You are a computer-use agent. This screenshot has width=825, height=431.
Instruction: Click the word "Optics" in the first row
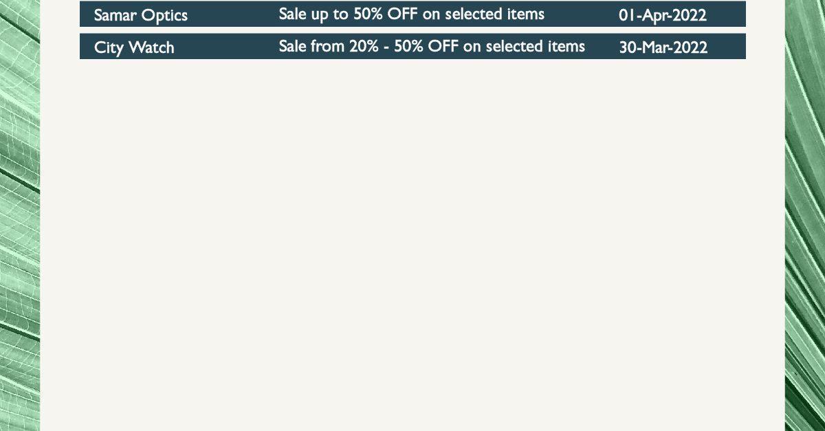165,16
